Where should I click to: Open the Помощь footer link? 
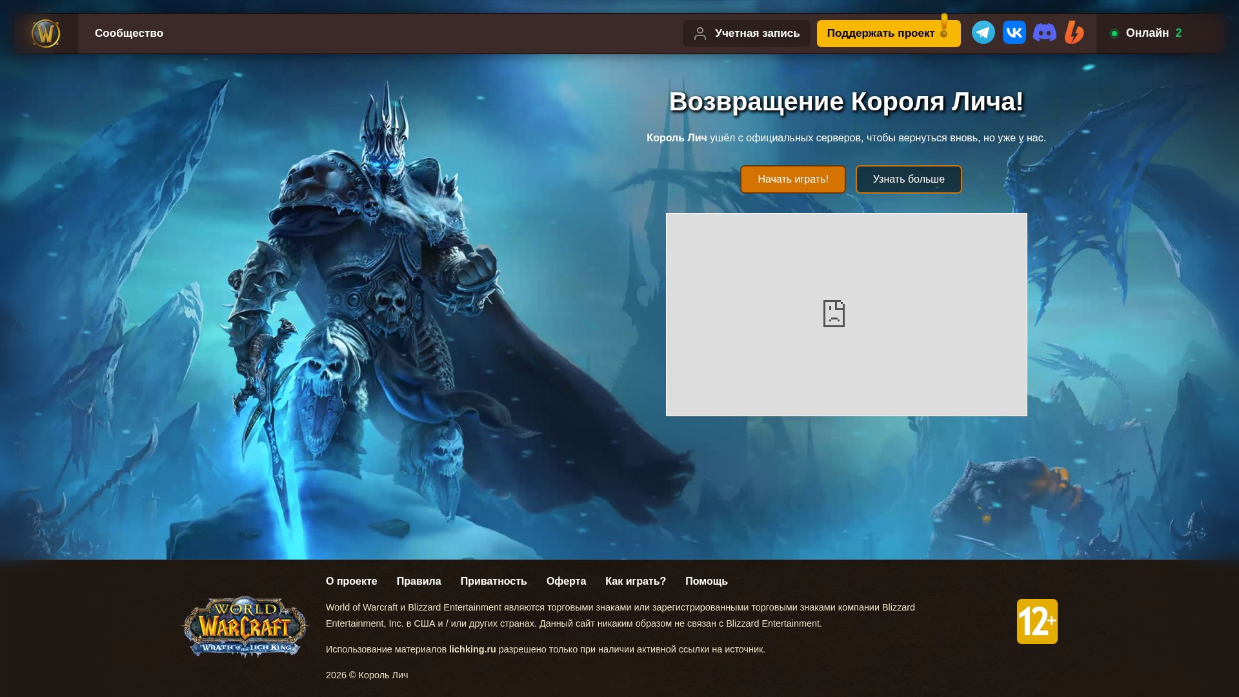point(707,581)
